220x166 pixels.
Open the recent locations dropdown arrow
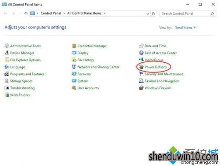pos(20,14)
